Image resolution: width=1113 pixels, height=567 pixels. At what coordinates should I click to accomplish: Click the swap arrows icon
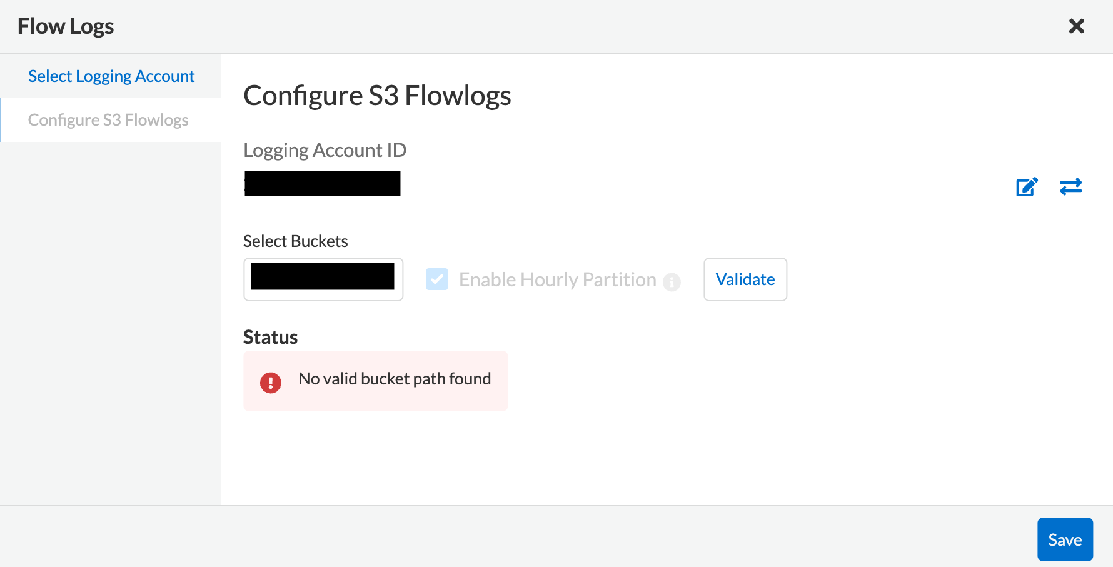(x=1070, y=187)
